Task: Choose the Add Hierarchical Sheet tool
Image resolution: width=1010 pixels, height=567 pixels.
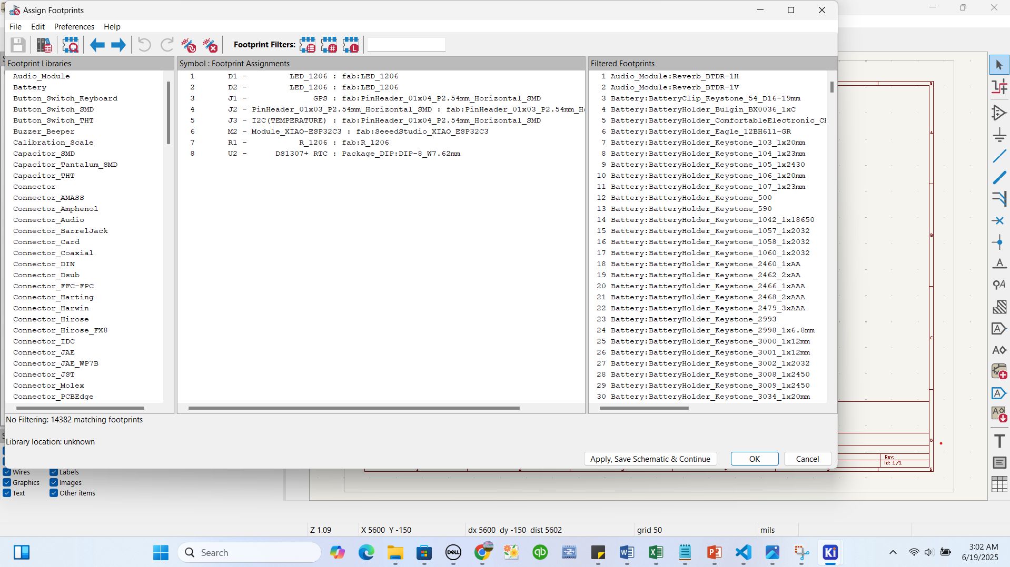Action: [x=999, y=371]
